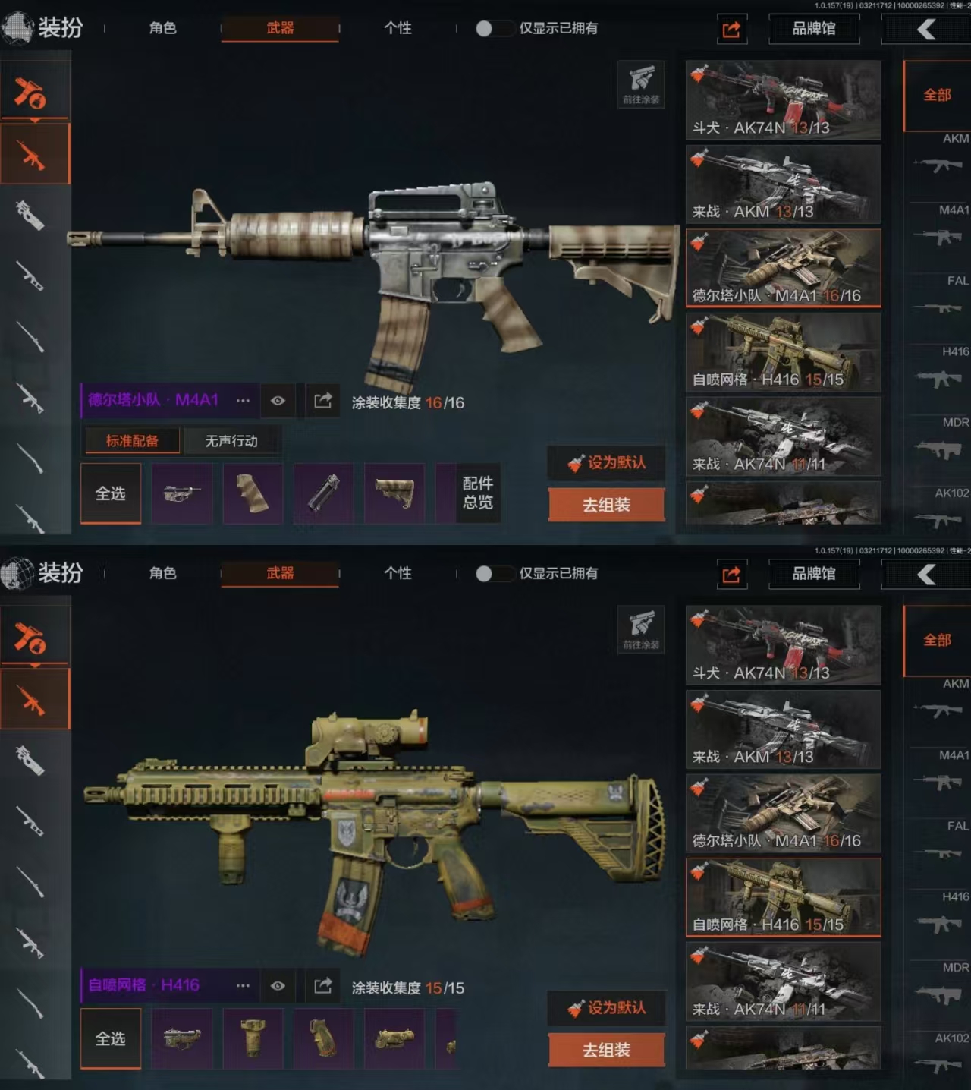Select the M4A1 pistol grip accessory thumbnail
The image size is (971, 1090).
[253, 493]
